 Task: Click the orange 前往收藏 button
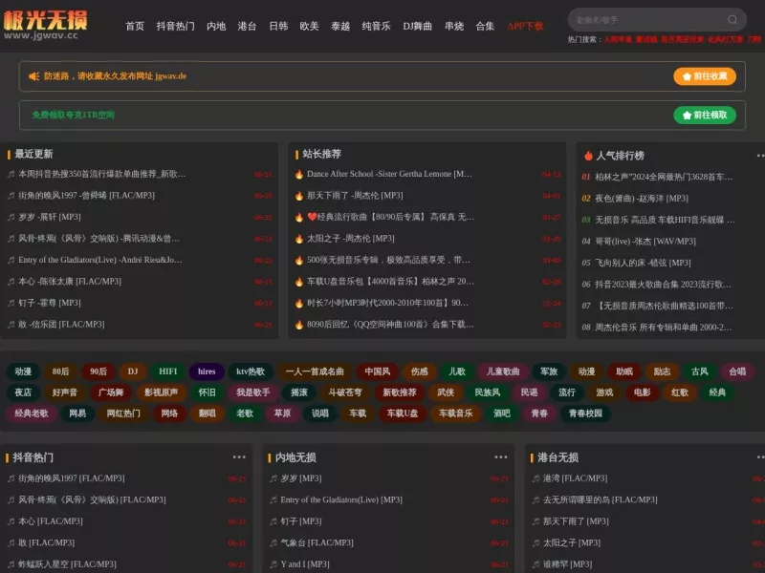705,76
